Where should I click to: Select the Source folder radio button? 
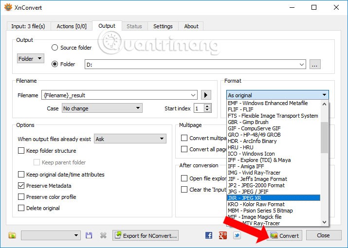(55, 48)
